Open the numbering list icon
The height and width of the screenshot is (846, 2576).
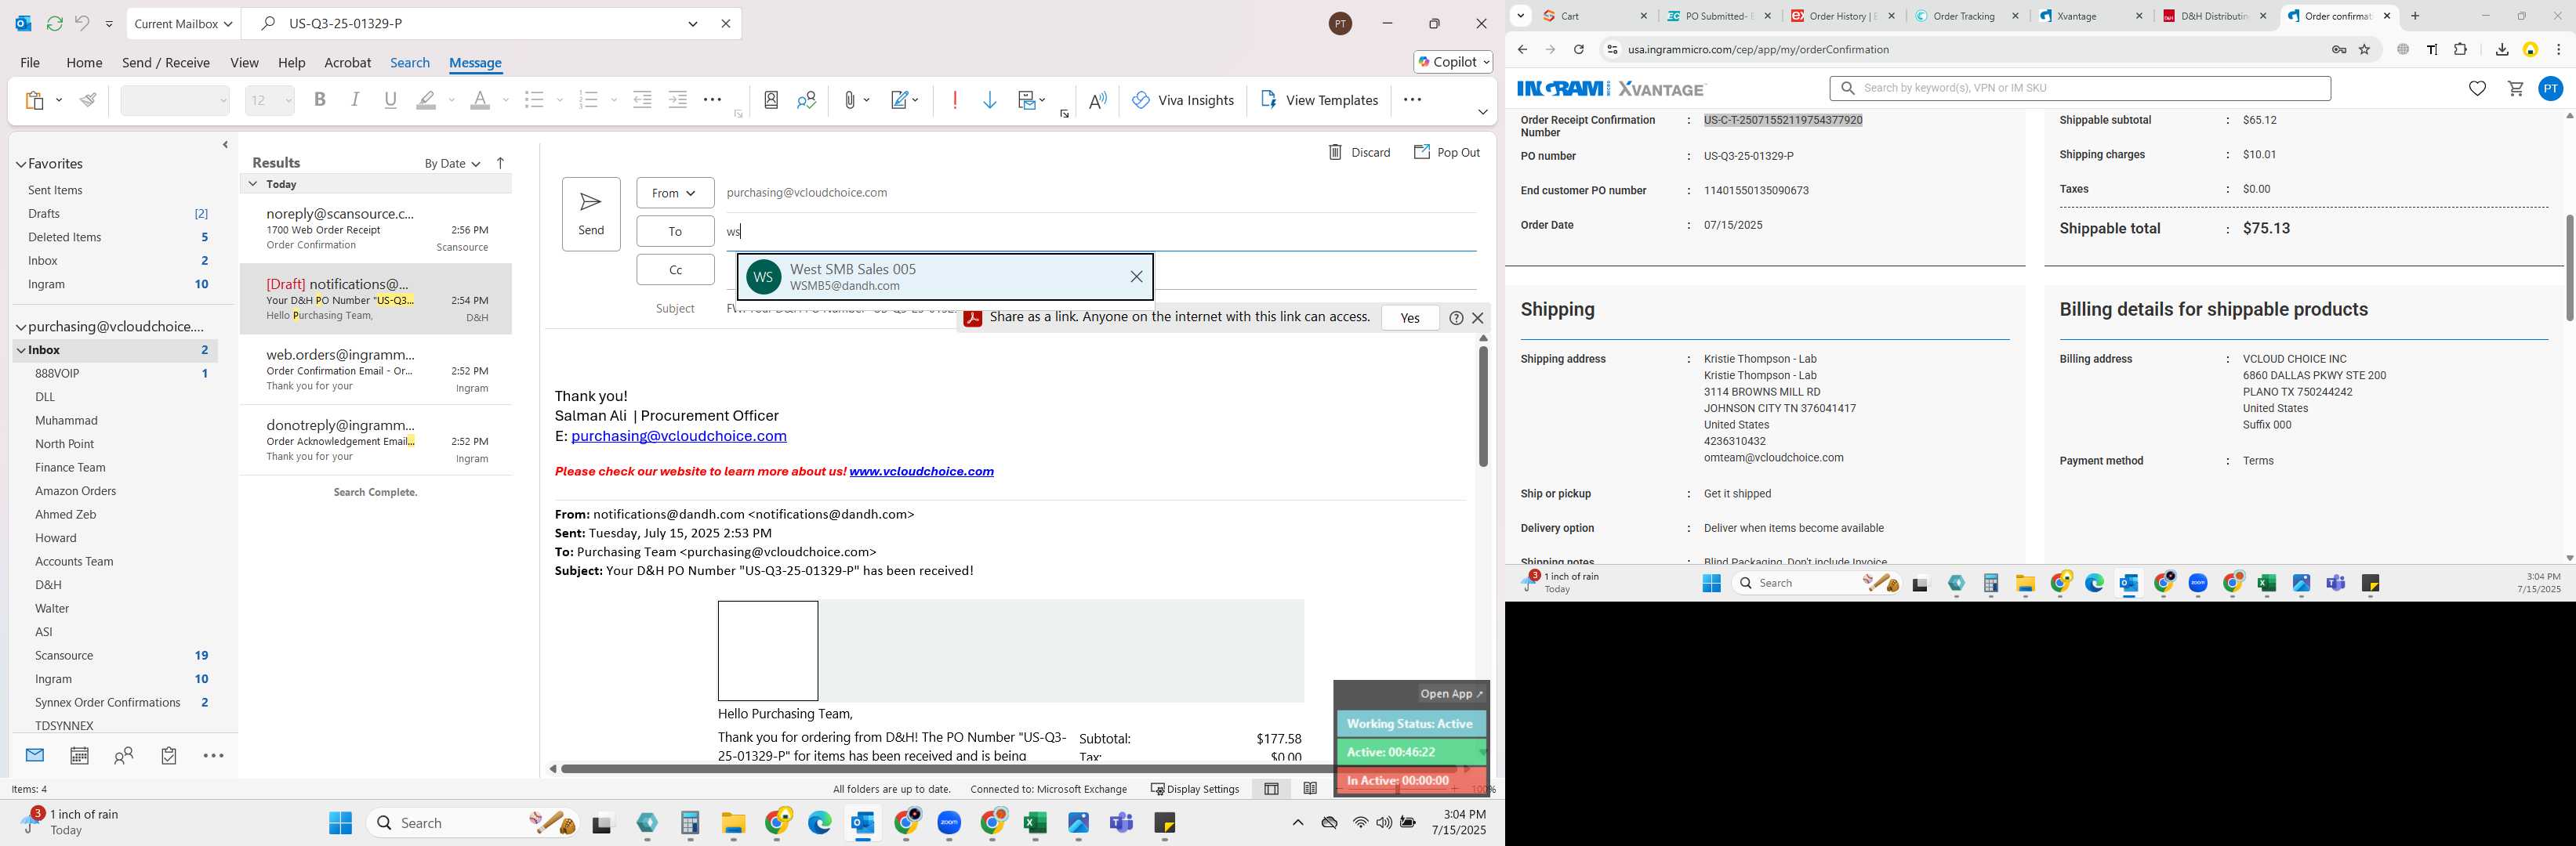pos(589,100)
